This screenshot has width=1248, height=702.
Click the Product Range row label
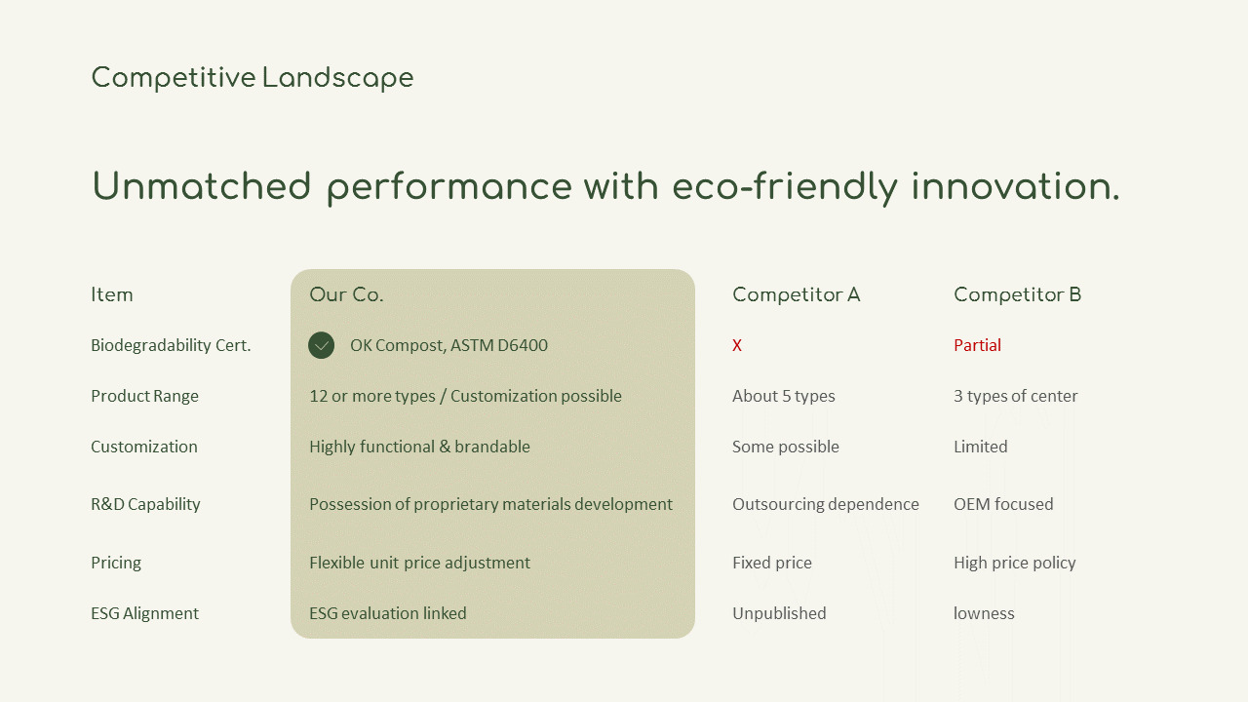click(x=144, y=396)
